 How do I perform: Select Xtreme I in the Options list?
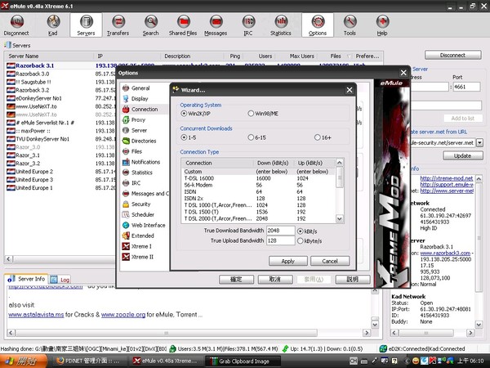coord(141,247)
